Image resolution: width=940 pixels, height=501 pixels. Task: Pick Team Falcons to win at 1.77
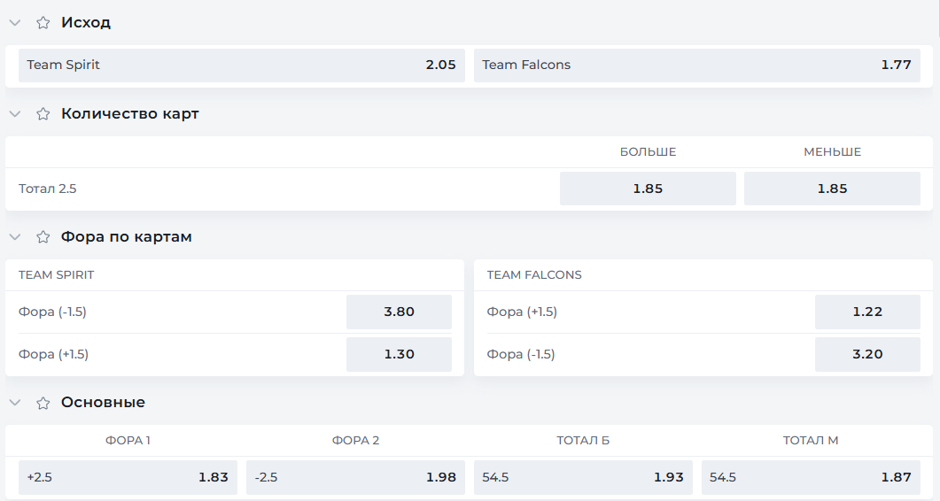coord(697,65)
